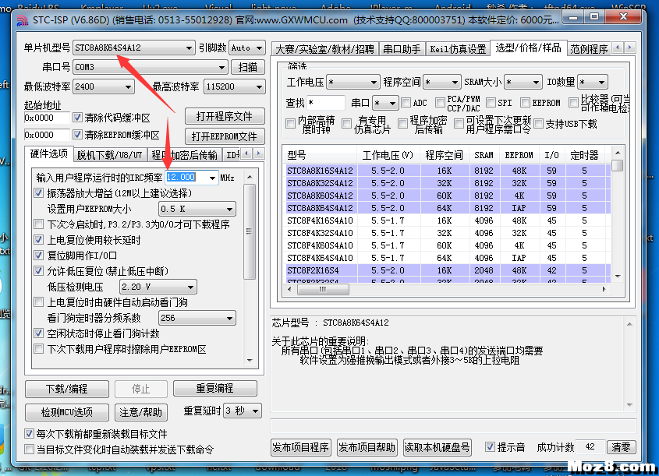
Task: Click right arrow of top tab strip
Action: click(629, 48)
